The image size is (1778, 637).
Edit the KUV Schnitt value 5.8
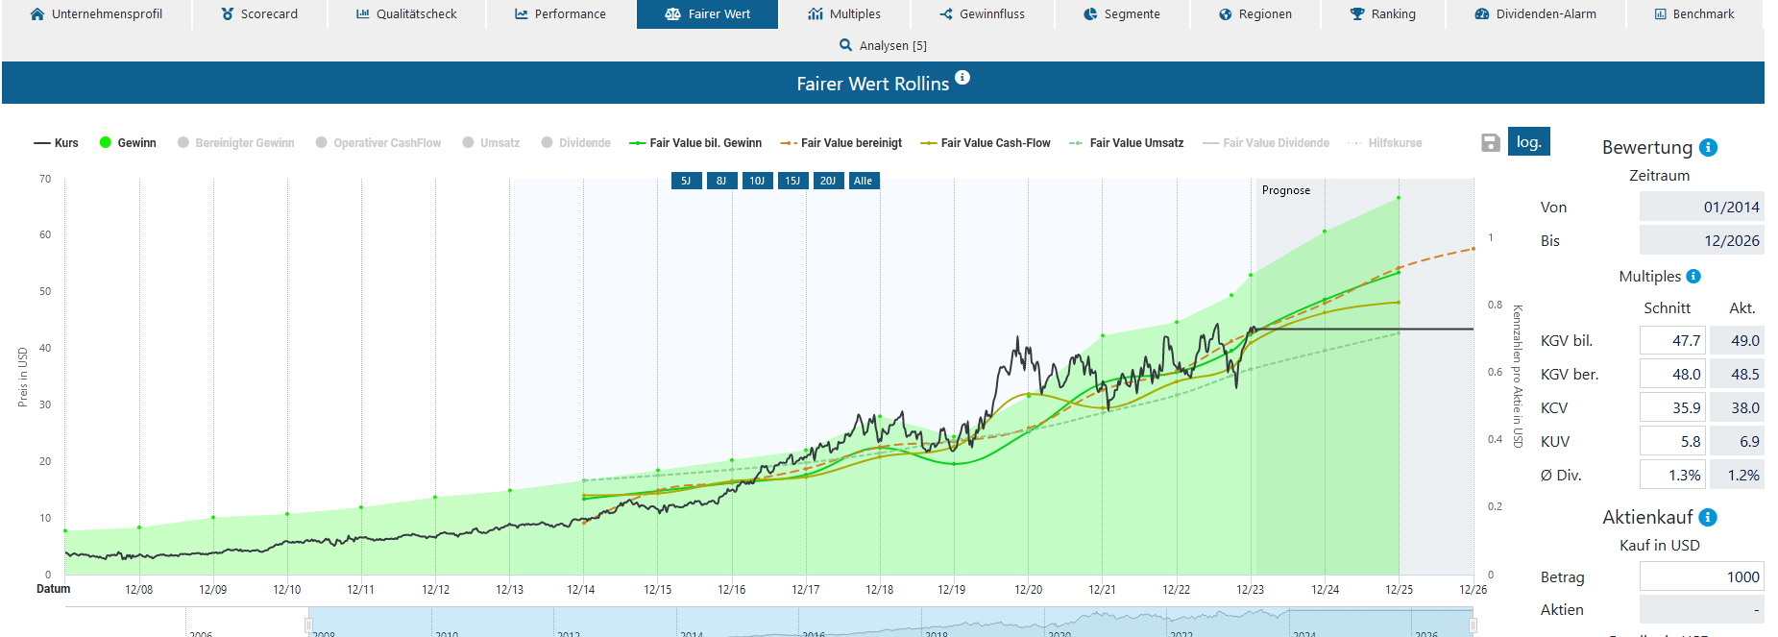[x=1672, y=441]
